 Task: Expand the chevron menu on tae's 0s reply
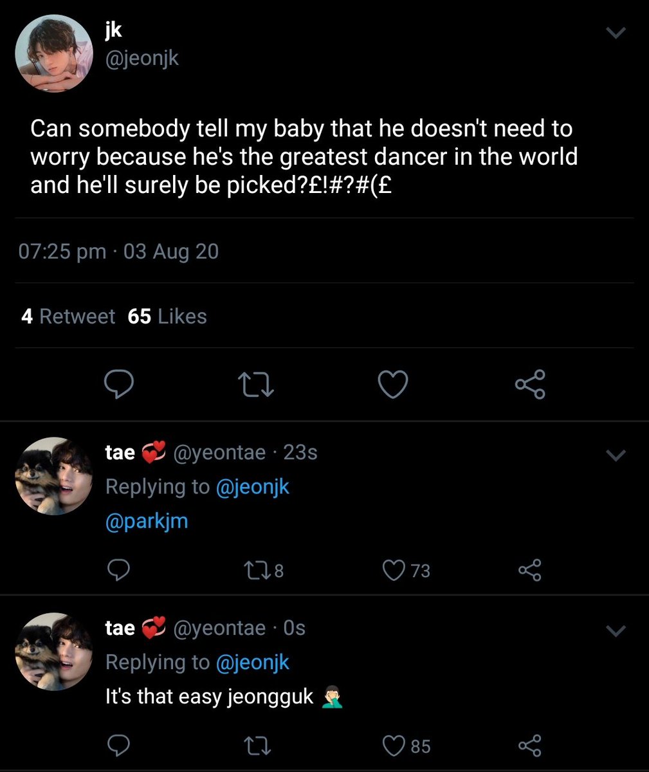[x=616, y=630]
